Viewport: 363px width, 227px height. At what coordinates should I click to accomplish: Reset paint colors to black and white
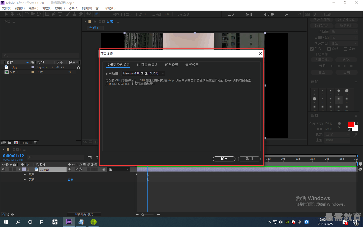(349, 130)
